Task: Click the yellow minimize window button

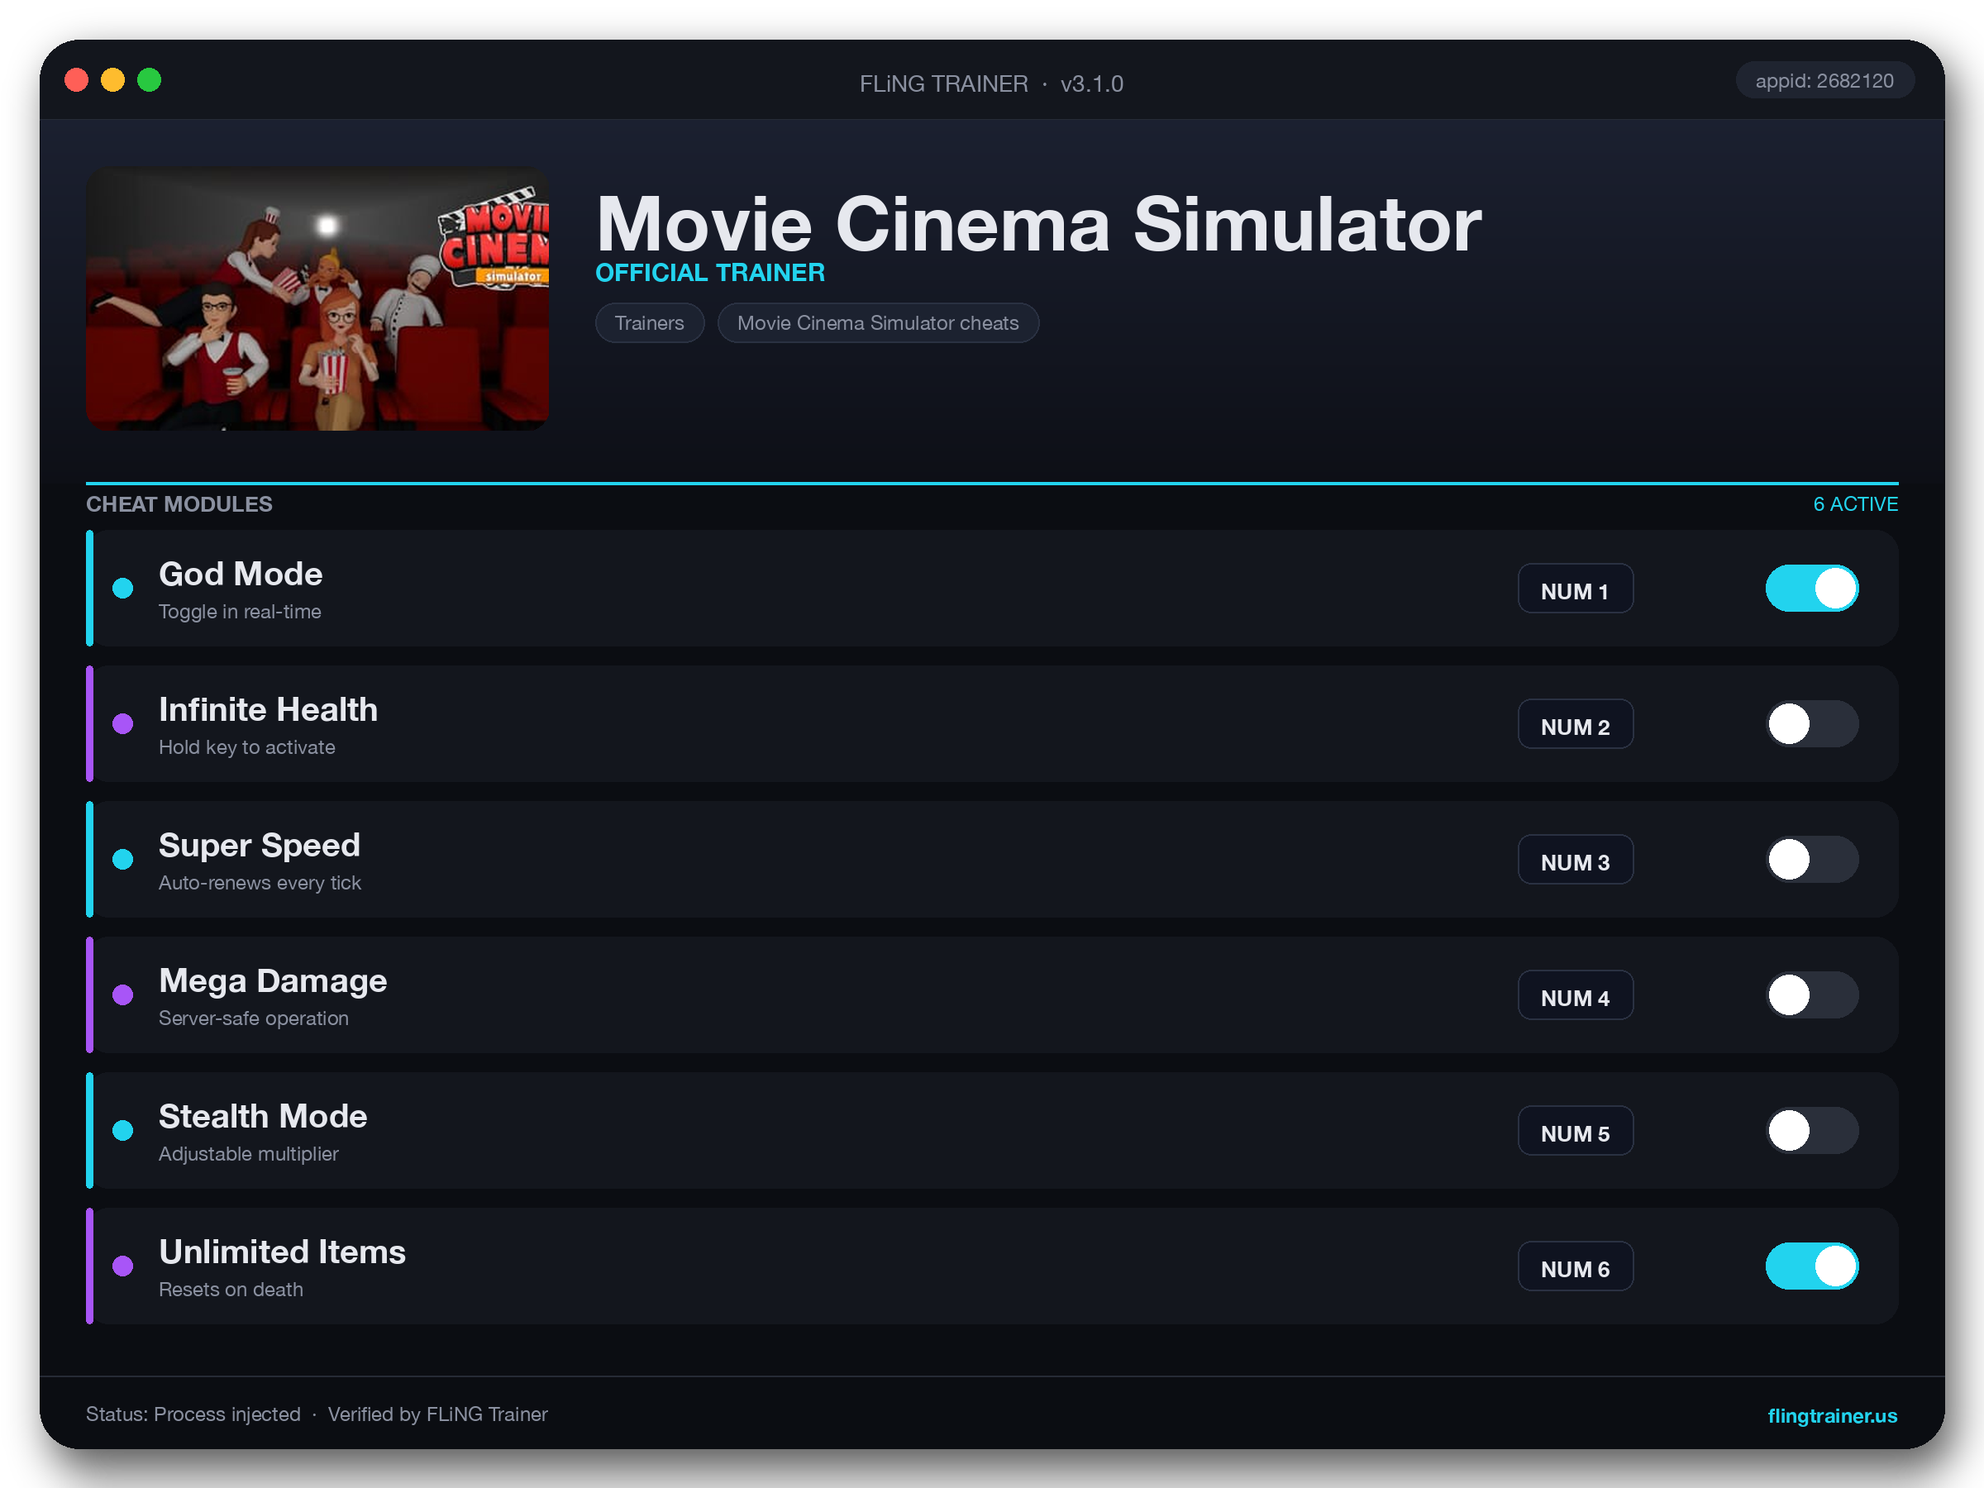Action: [113, 80]
